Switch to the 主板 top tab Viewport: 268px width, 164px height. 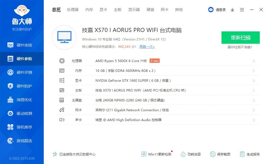(x=118, y=10)
